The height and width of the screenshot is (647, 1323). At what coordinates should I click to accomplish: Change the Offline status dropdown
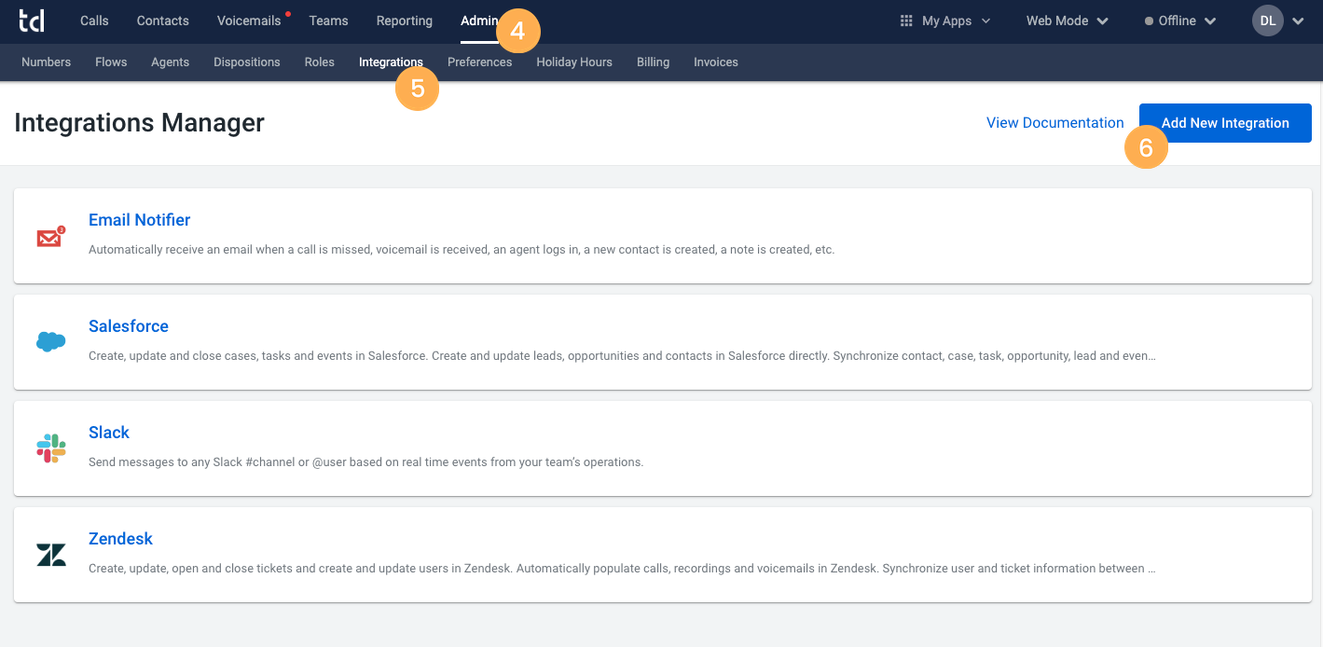coord(1180,21)
